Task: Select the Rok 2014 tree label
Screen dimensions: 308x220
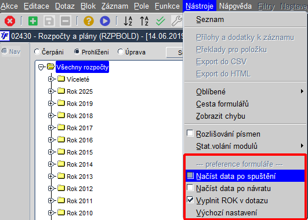Action: (79, 164)
